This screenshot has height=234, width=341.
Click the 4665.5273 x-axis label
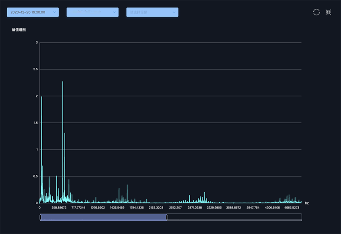pyautogui.click(x=292, y=208)
